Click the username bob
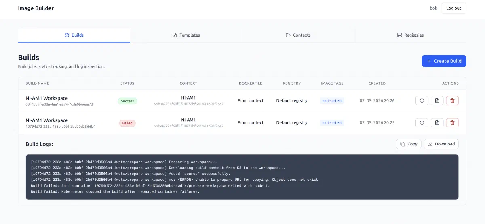This screenshot has width=485, height=224. point(433,8)
